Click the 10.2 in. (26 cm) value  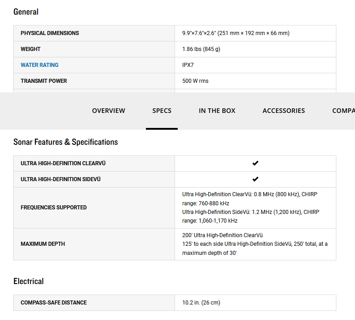click(201, 303)
